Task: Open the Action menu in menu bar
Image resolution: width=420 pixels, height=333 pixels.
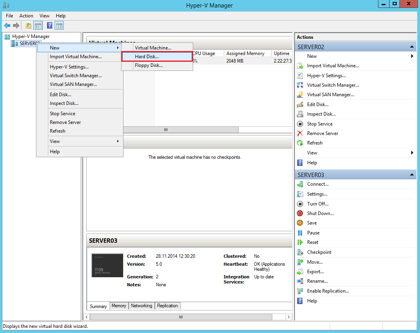Action: 26,16
